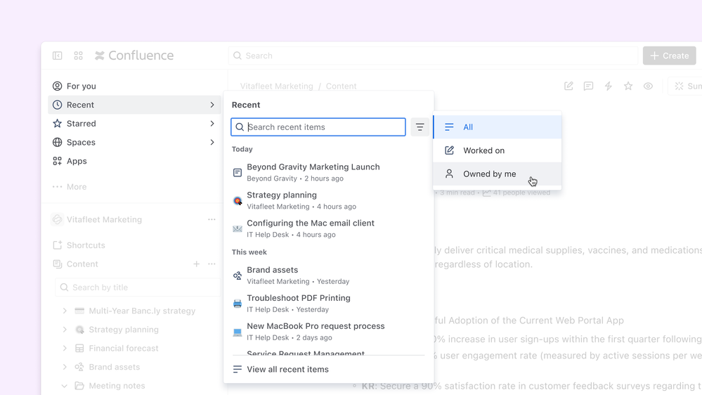Collapse the sidebar with the panel icon

[58, 56]
